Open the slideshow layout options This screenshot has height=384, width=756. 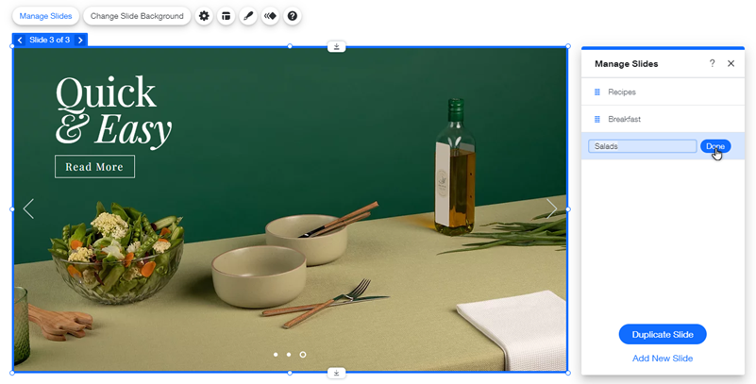(x=226, y=16)
